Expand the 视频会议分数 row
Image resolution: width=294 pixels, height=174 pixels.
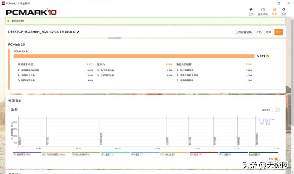(19, 75)
